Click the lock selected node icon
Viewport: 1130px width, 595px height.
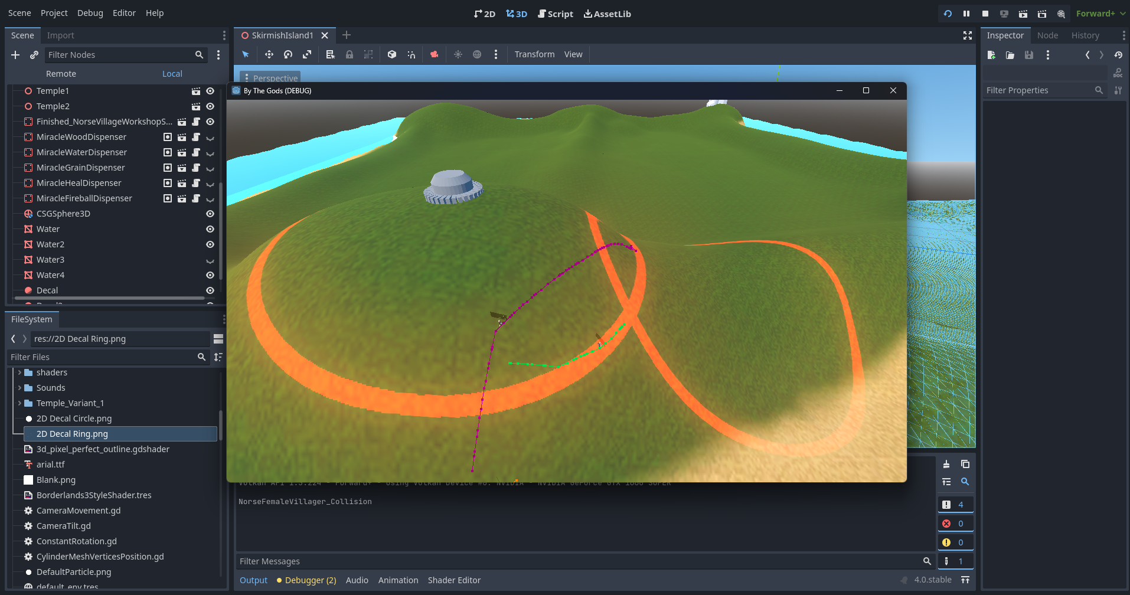tap(350, 54)
